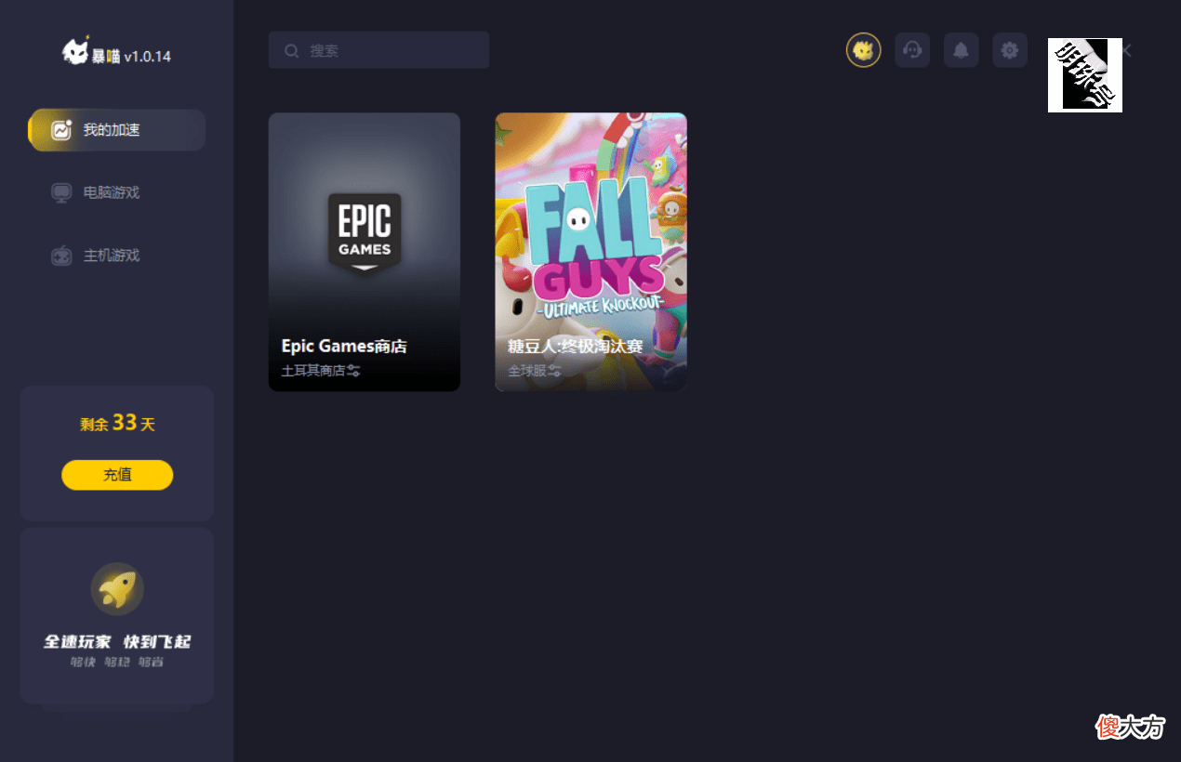Open the settings gear icon
1181x762 pixels.
tap(1010, 50)
